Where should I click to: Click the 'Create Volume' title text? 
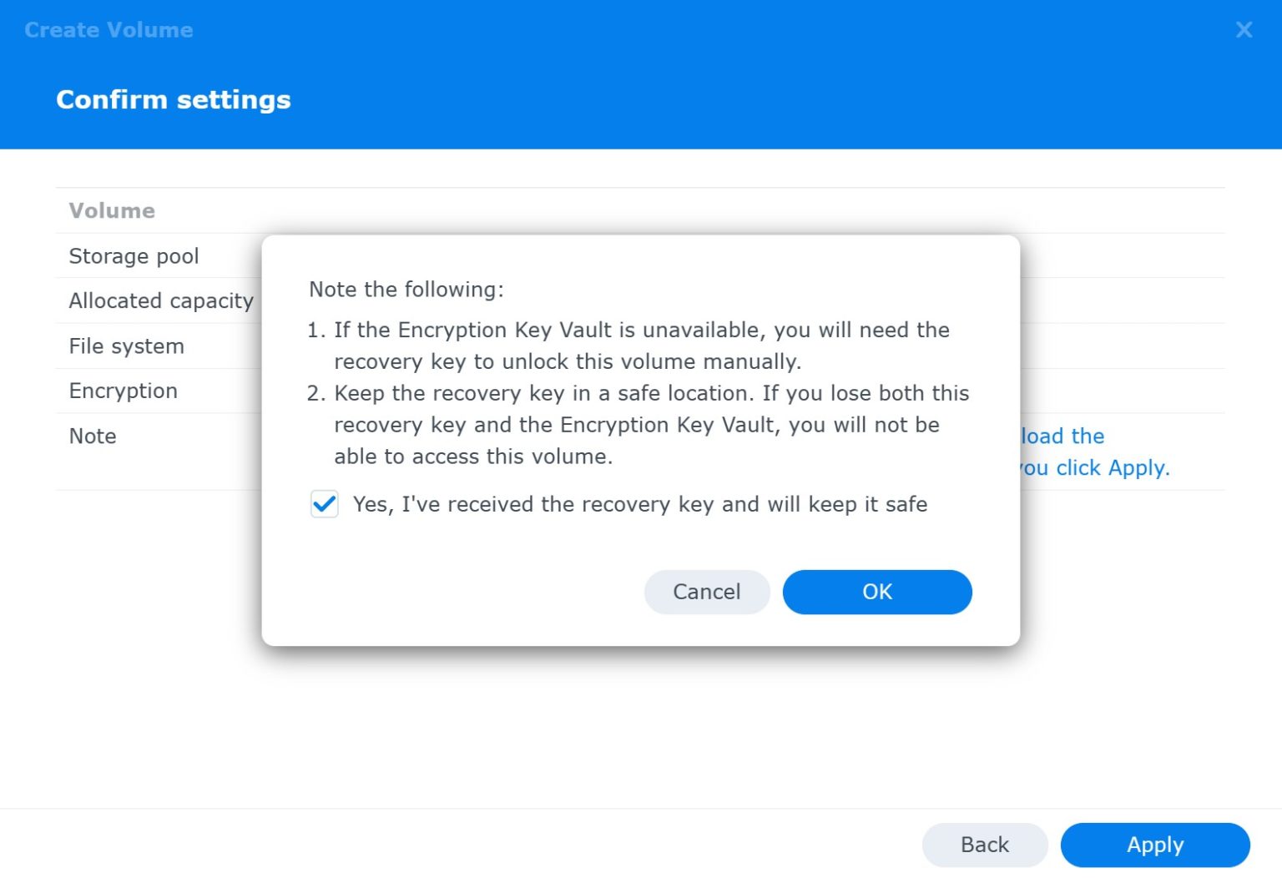click(109, 30)
